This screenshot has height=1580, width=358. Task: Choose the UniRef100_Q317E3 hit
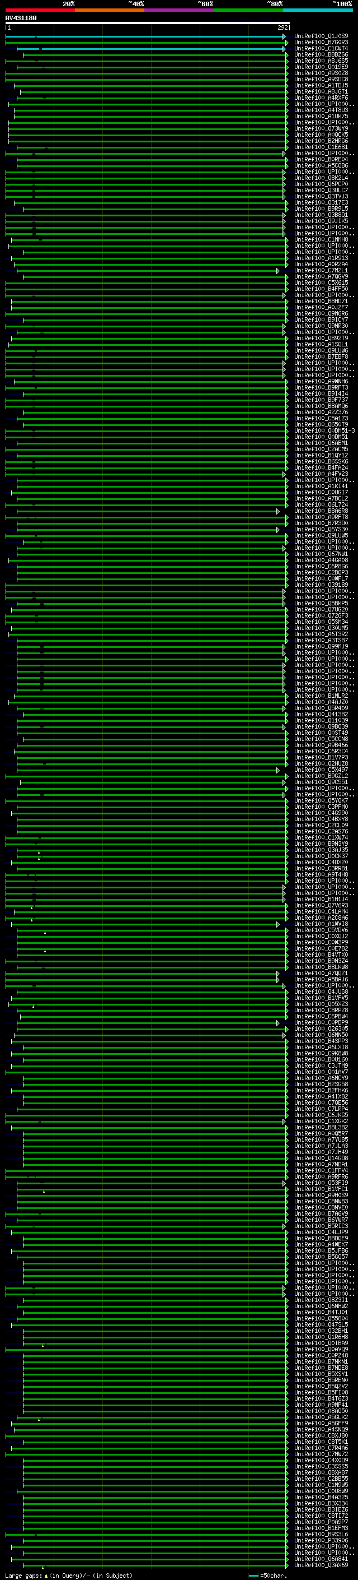(x=321, y=202)
